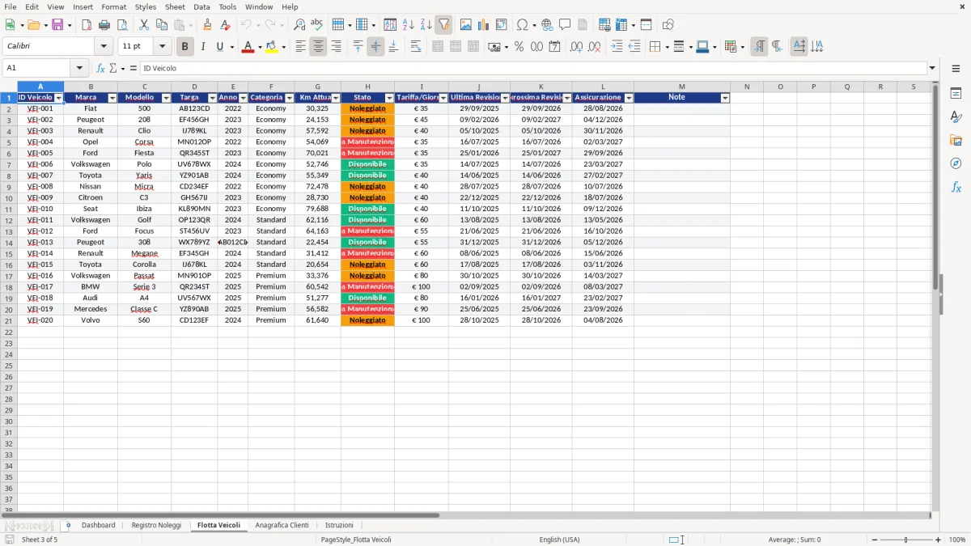Open Sidebar Navigator compass icon
The height and width of the screenshot is (546, 971).
(x=956, y=163)
